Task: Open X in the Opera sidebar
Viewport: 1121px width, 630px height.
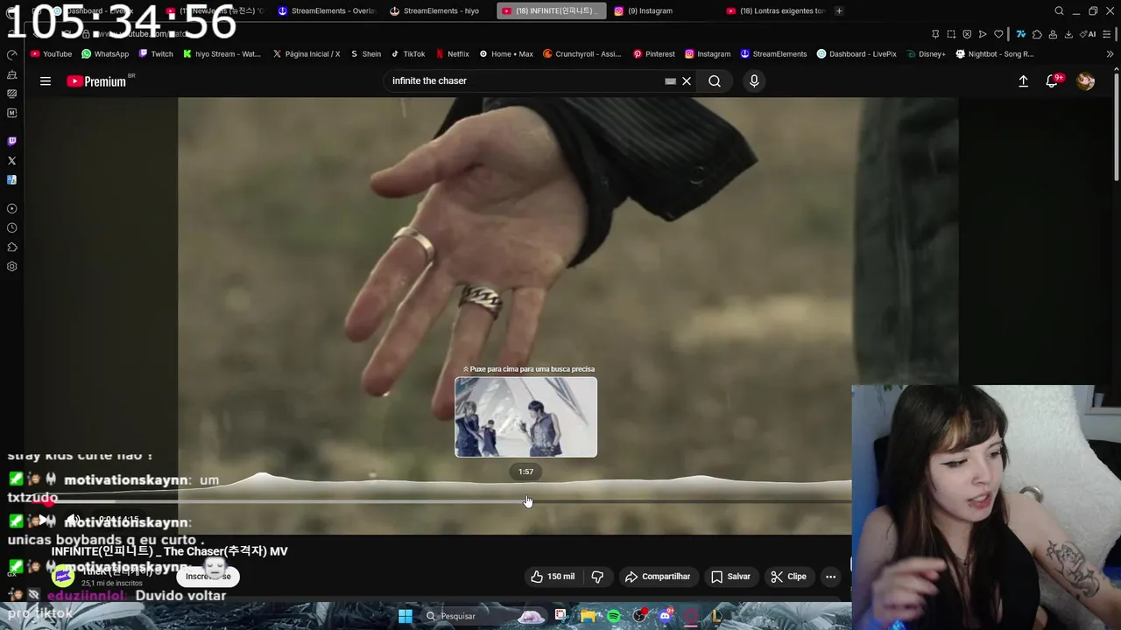Action: [11, 161]
